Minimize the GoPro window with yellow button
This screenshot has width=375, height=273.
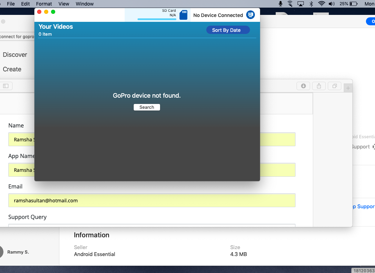click(x=46, y=12)
